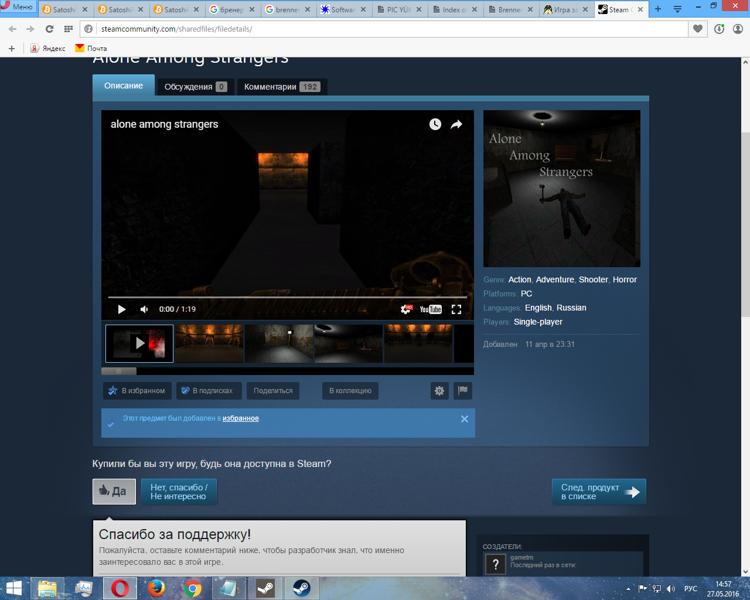750x600 pixels.
Task: Open Google Chrome from the taskbar
Action: (x=193, y=588)
